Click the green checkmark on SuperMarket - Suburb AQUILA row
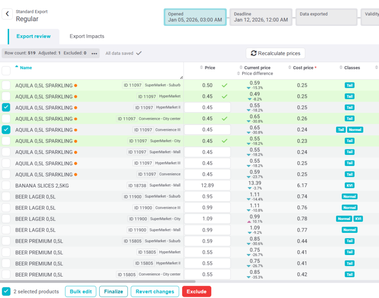 tap(224, 85)
